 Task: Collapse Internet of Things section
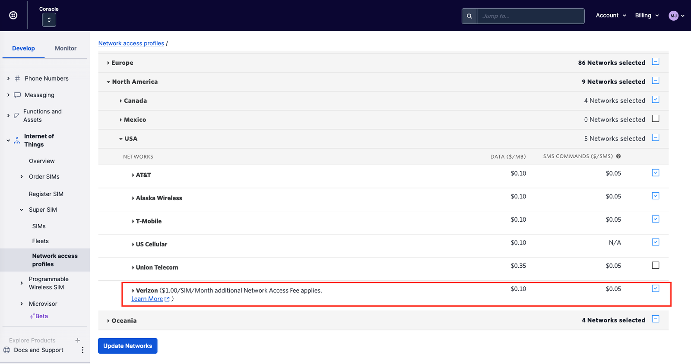click(8, 141)
